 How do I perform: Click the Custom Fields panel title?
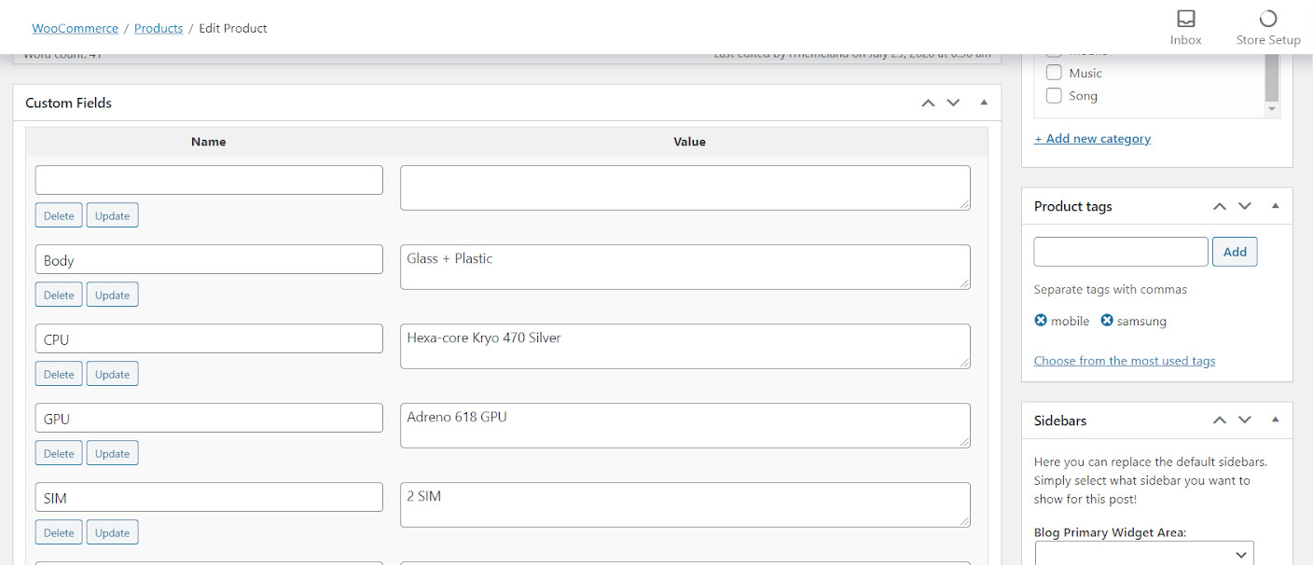tap(68, 103)
